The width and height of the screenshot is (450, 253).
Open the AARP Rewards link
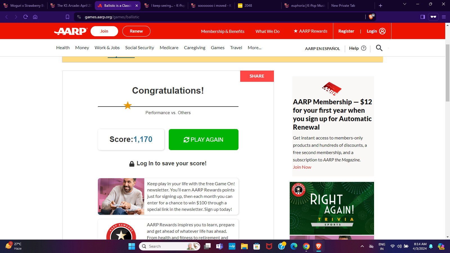click(310, 31)
